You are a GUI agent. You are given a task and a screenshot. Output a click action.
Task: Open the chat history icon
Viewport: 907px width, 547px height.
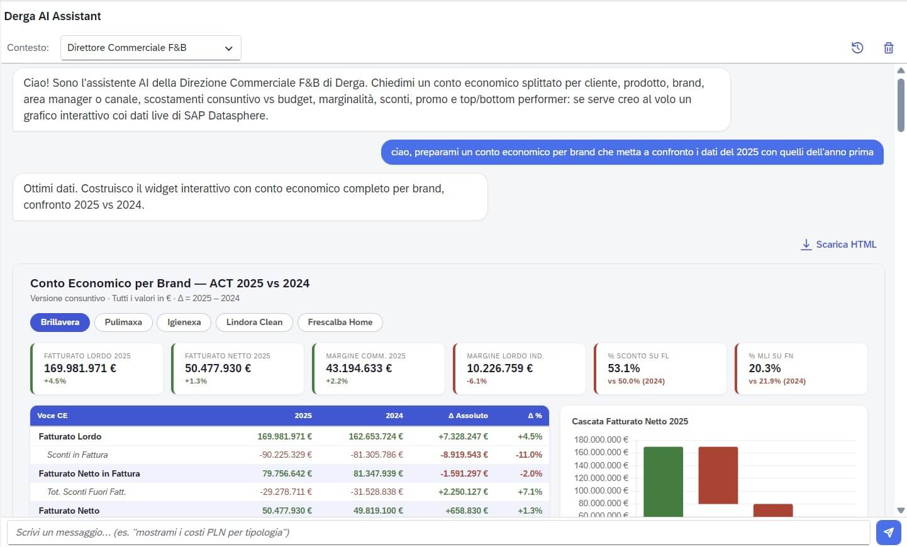click(x=857, y=48)
